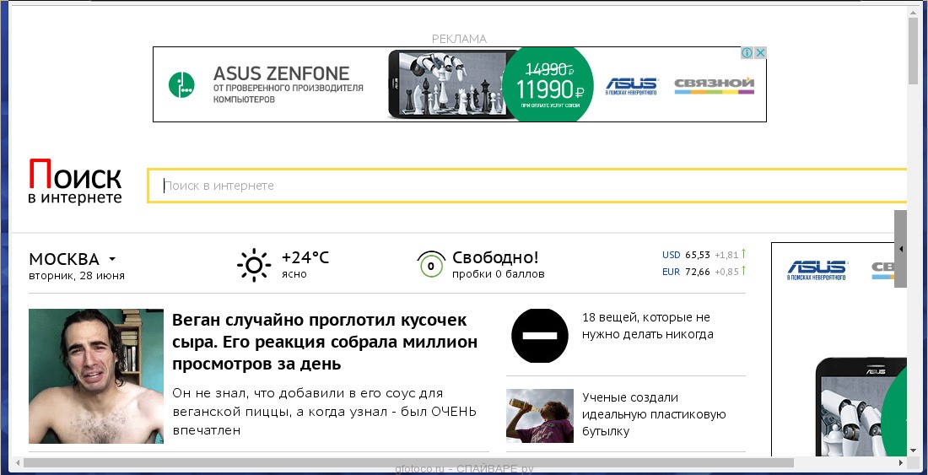The height and width of the screenshot is (475, 928).
Task: Click the horizontal scrollbar thumb
Action: coord(408,462)
